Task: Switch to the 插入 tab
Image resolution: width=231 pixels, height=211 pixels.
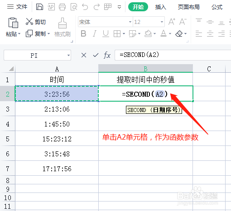Action: coord(161,7)
